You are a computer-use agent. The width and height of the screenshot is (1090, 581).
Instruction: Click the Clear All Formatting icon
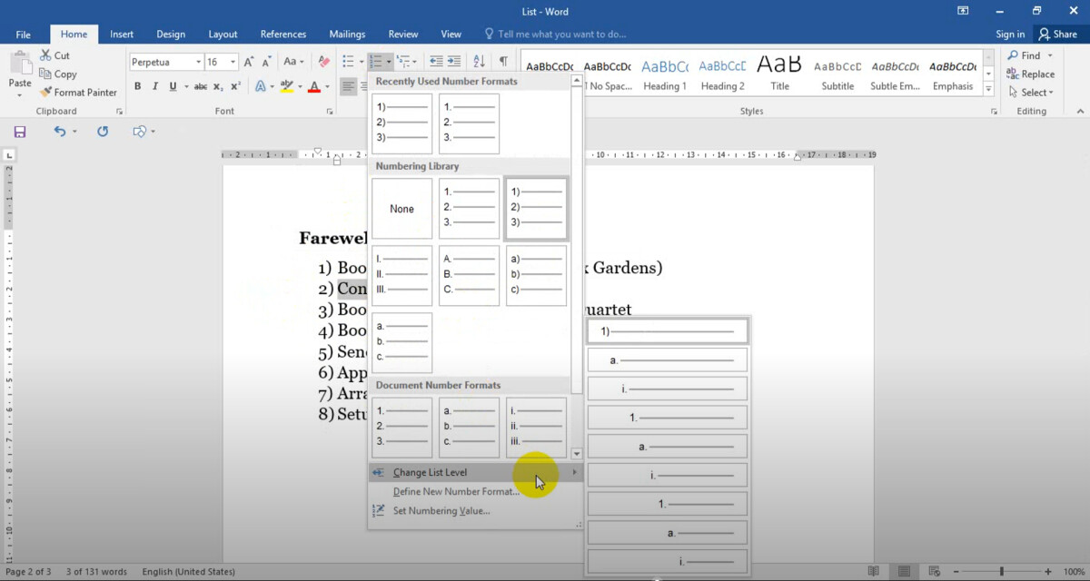click(324, 62)
